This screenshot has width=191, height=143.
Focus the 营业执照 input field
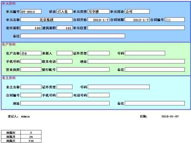31,70
